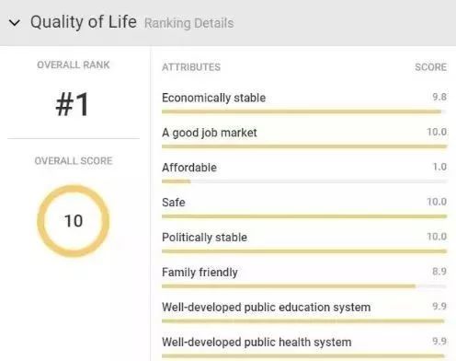The image size is (456, 361).
Task: Select Well-developed public education system row
Action: [304, 312]
